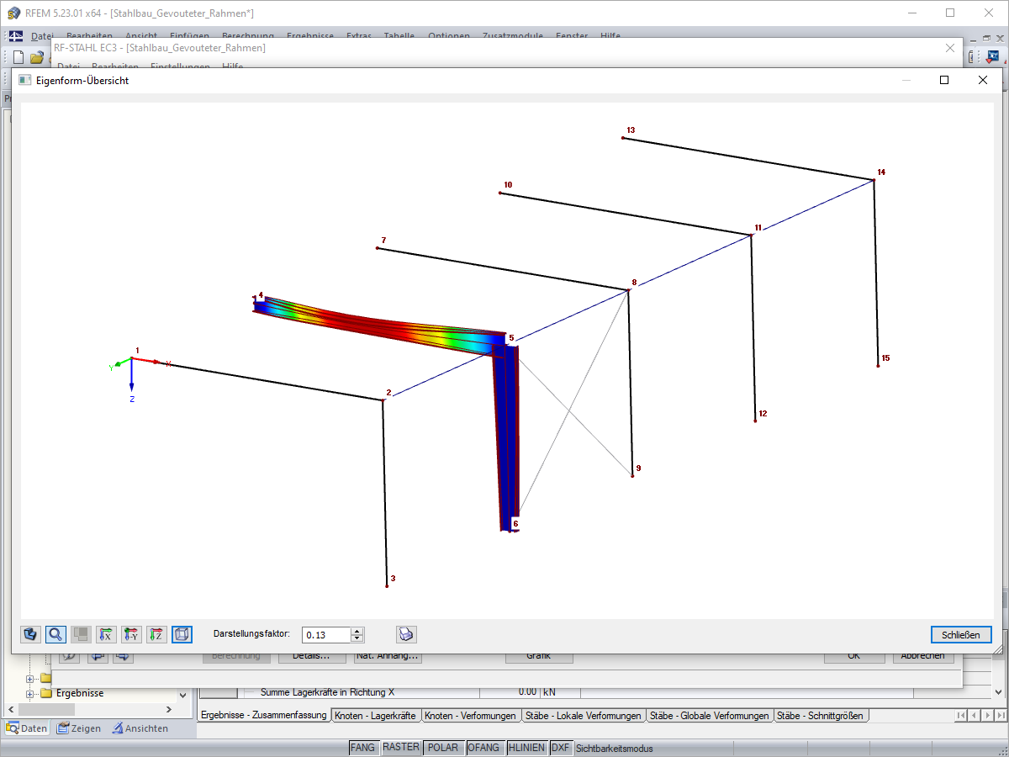Switch to view in X-direction
The width and height of the screenshot is (1009, 757).
point(106,634)
